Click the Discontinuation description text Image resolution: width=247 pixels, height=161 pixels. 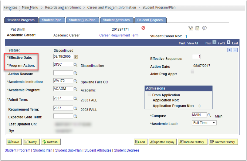pyautogui.click(x=92, y=66)
